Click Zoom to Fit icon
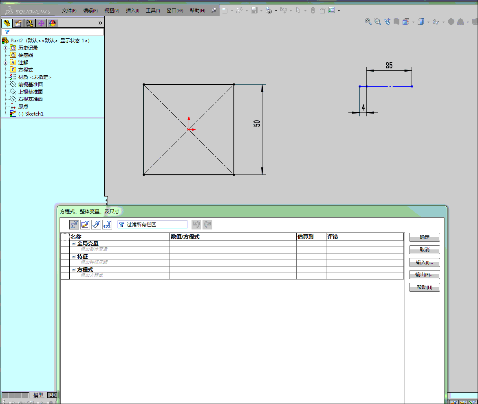This screenshot has height=404, width=478. click(368, 22)
